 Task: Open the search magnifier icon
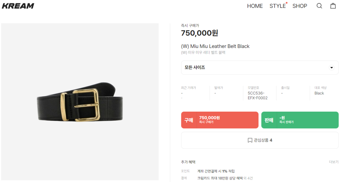click(x=319, y=6)
